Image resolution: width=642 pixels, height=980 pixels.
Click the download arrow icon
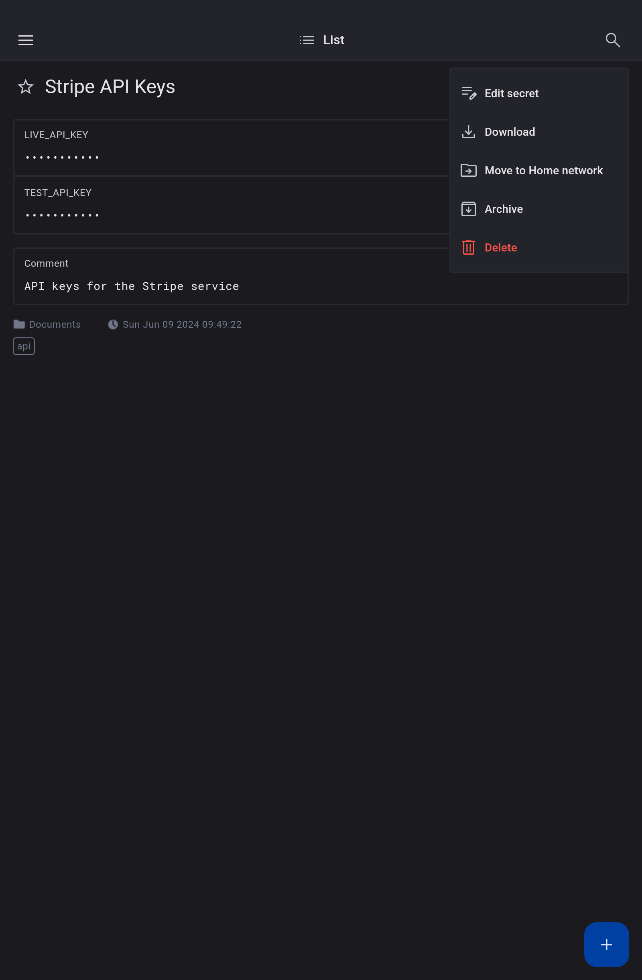click(468, 132)
